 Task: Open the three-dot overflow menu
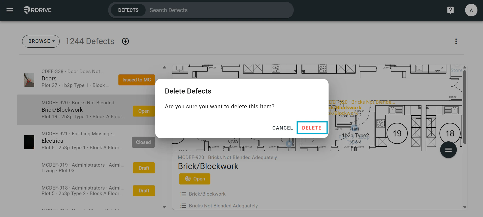coord(456,41)
